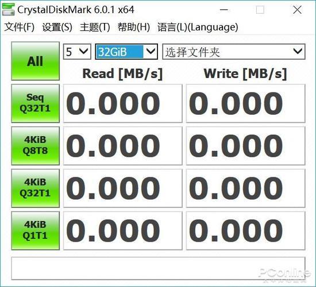Open the 帮助(H) menu
Image resolution: width=316 pixels, height=287 pixels.
pos(134,27)
